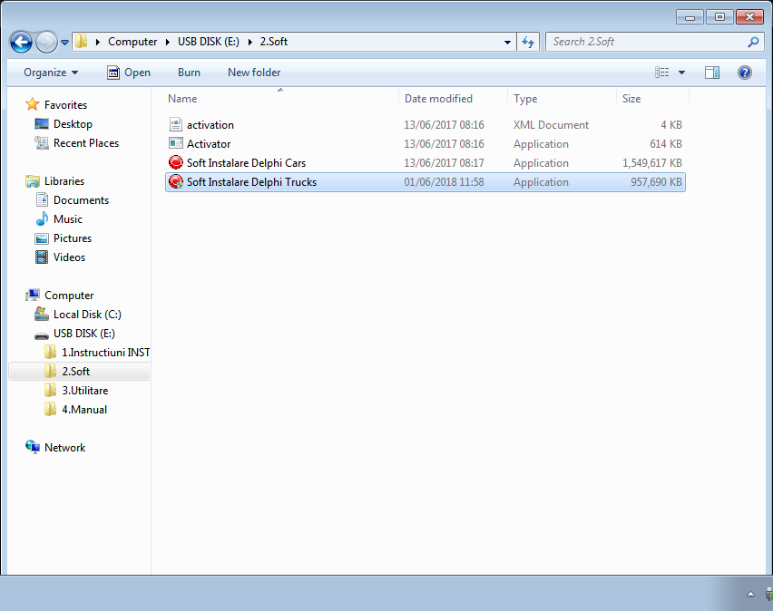Sort by Size column header
Image resolution: width=773 pixels, height=611 pixels.
point(652,99)
